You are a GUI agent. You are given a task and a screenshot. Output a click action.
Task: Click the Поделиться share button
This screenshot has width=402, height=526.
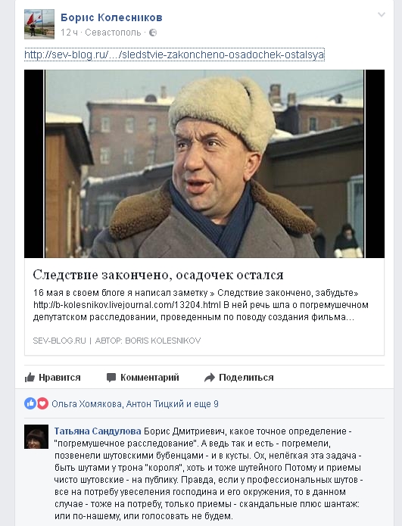point(239,378)
